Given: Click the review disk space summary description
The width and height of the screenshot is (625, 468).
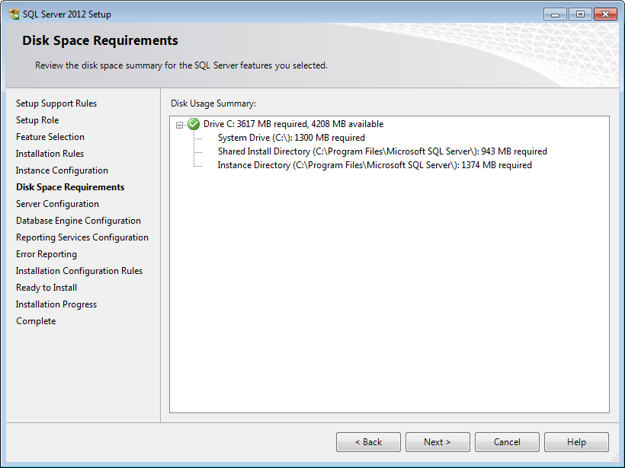Looking at the screenshot, I should [x=181, y=65].
